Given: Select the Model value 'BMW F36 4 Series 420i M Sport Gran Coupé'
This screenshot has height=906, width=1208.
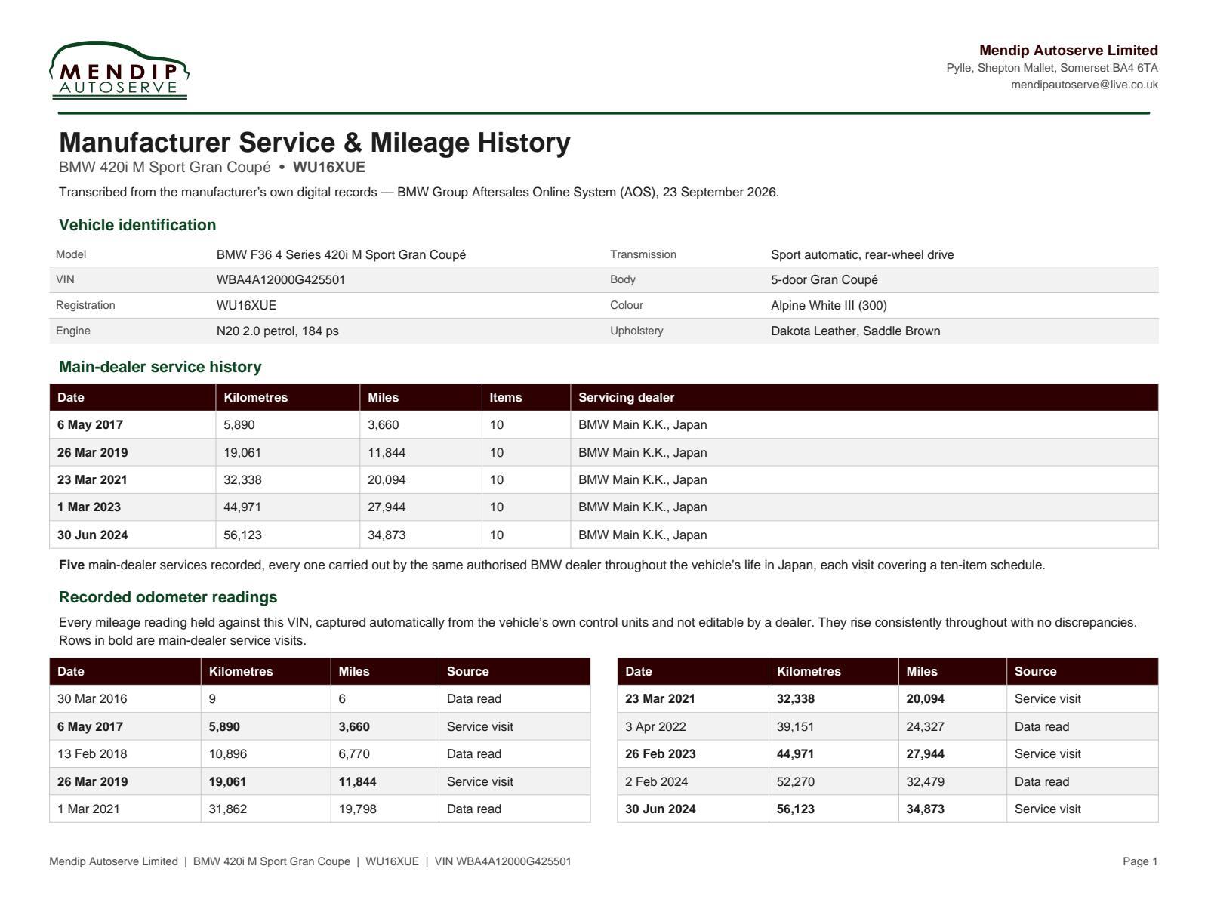Looking at the screenshot, I should tap(341, 255).
